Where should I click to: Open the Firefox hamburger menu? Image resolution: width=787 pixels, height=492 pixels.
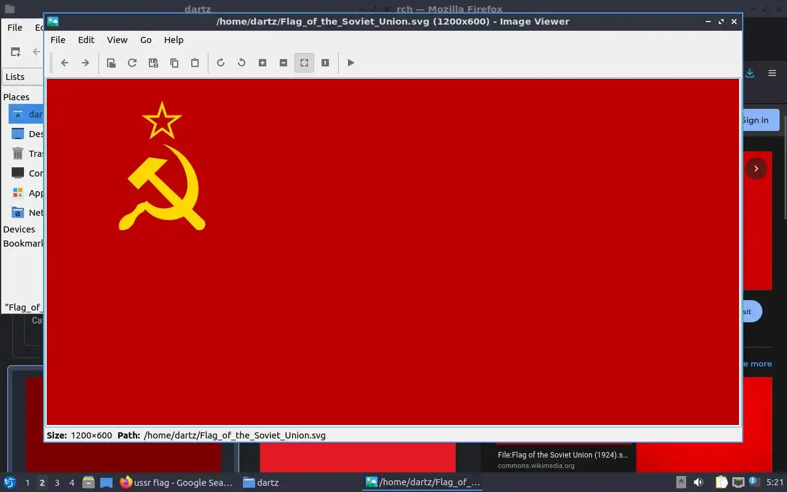pyautogui.click(x=772, y=73)
